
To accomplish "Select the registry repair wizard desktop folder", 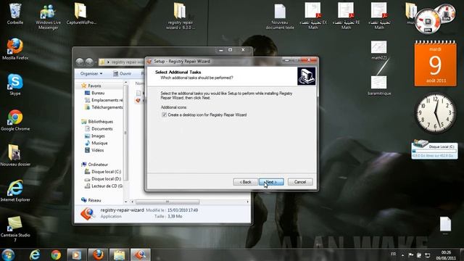I will point(181,17).
